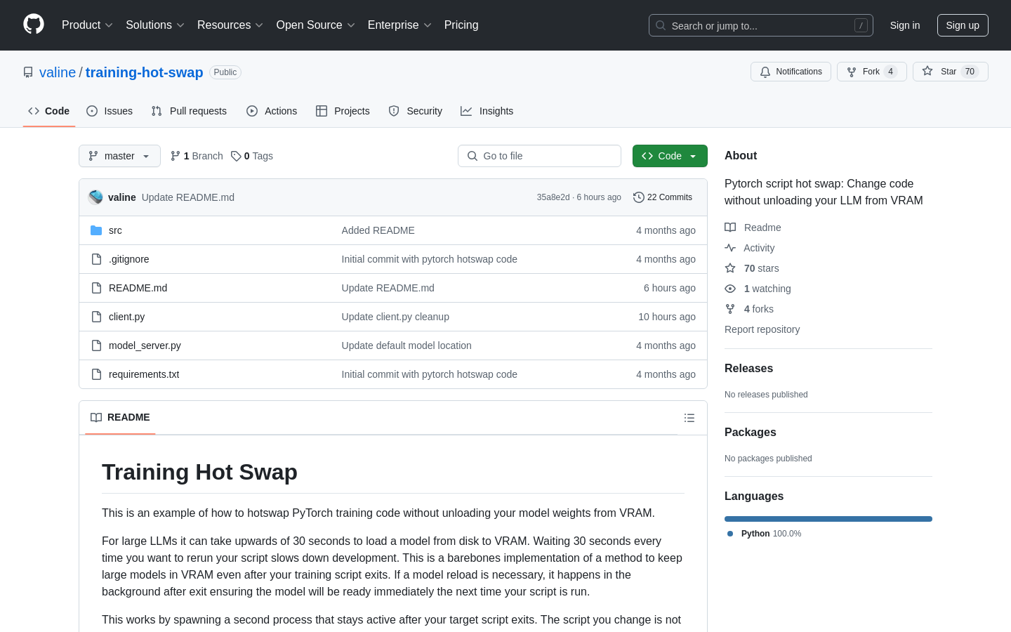Click the Python language bar
The height and width of the screenshot is (632, 1011).
tap(828, 519)
